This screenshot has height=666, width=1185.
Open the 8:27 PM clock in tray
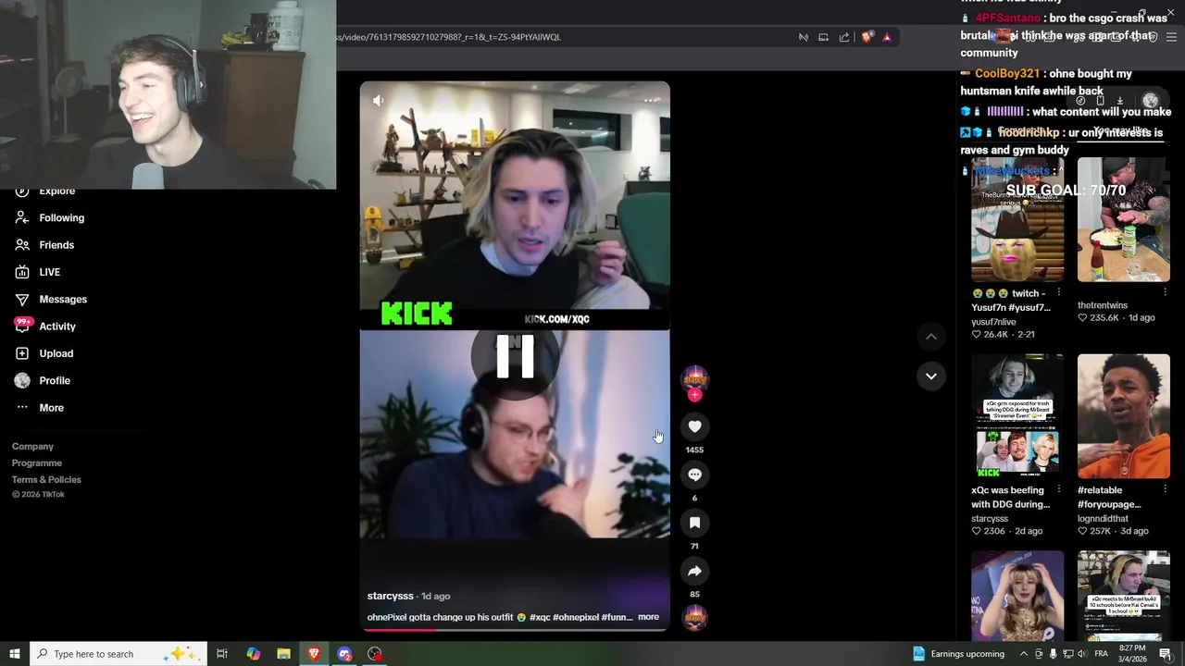point(1131,654)
